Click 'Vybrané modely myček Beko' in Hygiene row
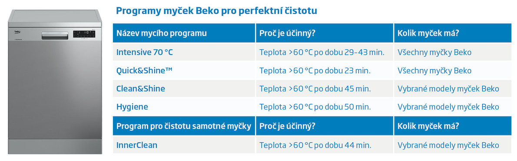Screen dimensions: 517x161 (x=448, y=107)
